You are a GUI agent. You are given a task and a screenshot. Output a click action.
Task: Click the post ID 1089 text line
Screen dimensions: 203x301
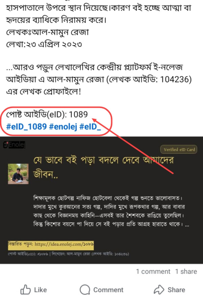[47, 115]
